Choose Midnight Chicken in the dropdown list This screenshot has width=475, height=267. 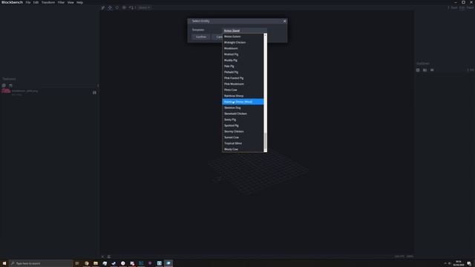pos(243,42)
